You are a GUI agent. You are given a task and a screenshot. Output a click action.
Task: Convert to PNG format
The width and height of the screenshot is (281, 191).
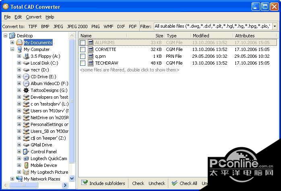pyautogui.click(x=95, y=26)
